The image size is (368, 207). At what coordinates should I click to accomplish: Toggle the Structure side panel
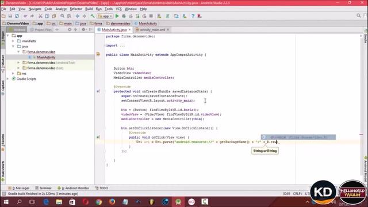pyautogui.click(x=3, y=64)
